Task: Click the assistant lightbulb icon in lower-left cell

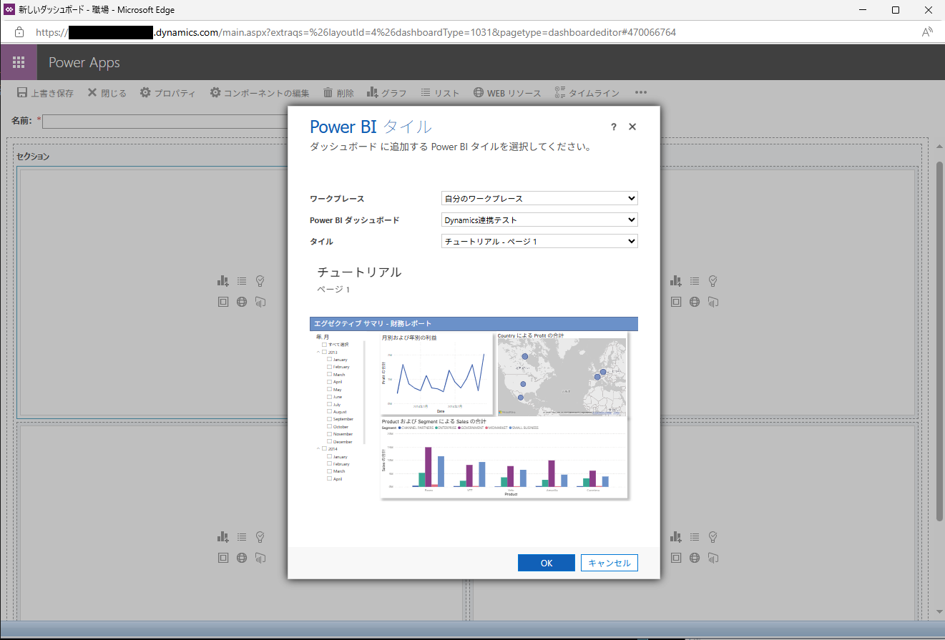Action: 260,536
